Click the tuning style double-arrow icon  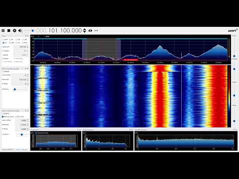tap(90, 30)
